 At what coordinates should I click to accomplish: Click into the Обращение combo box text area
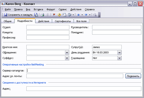click(46, 52)
